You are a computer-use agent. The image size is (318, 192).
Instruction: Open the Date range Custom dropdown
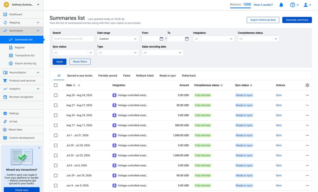pos(118,39)
